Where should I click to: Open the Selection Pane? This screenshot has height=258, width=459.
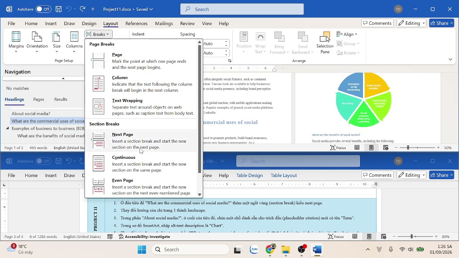coord(325,43)
